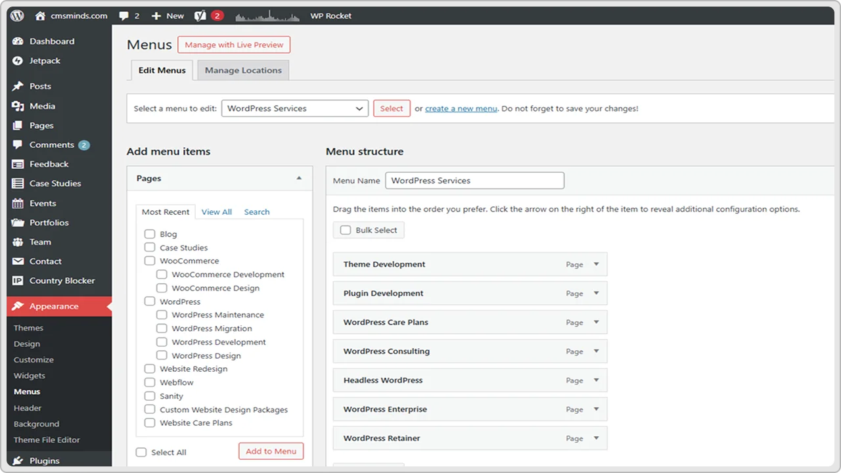Select the View All pages tab
This screenshot has height=473, width=841.
(216, 212)
